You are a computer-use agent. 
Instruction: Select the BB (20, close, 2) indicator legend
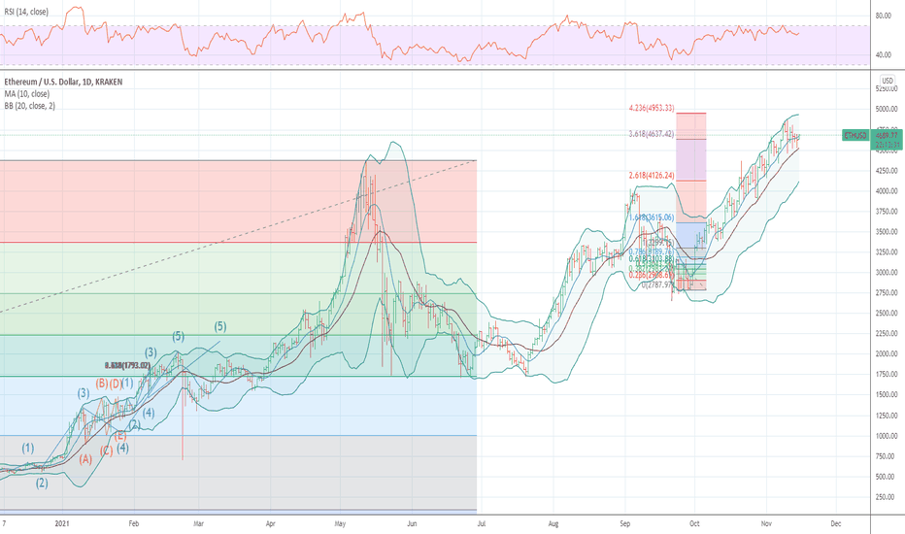[29, 106]
